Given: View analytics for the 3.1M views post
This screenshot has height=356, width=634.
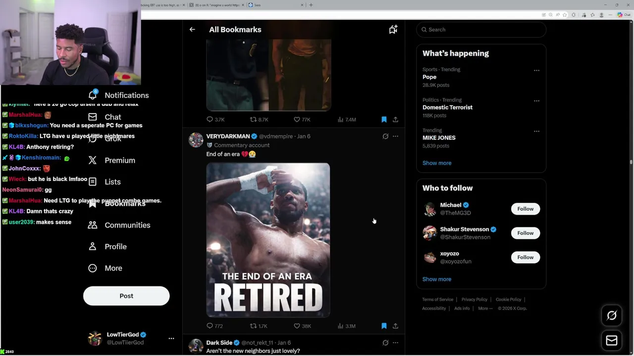Looking at the screenshot, I should (x=347, y=326).
